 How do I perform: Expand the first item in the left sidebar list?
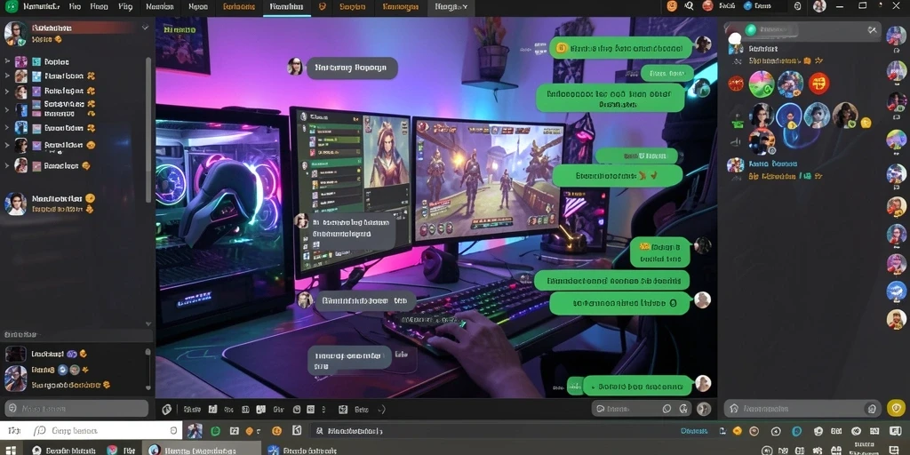tap(7, 61)
